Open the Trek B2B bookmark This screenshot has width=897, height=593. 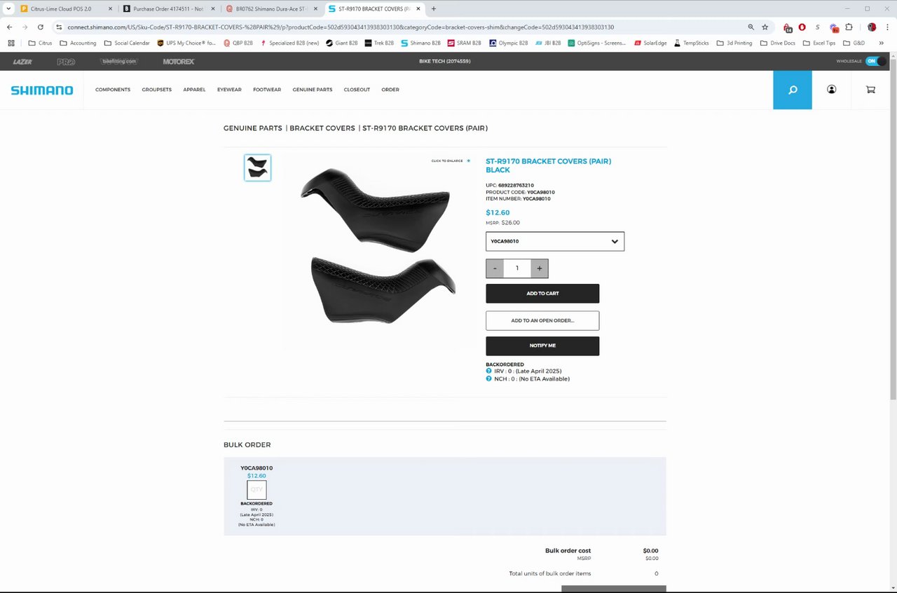pos(379,43)
